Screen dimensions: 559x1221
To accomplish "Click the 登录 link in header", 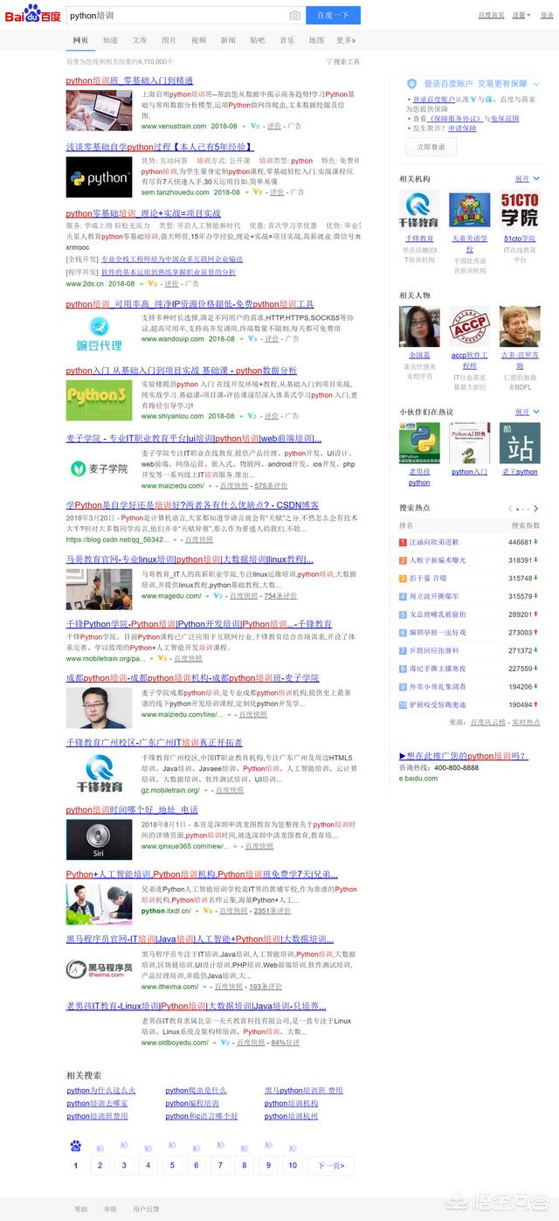I will click(x=546, y=16).
